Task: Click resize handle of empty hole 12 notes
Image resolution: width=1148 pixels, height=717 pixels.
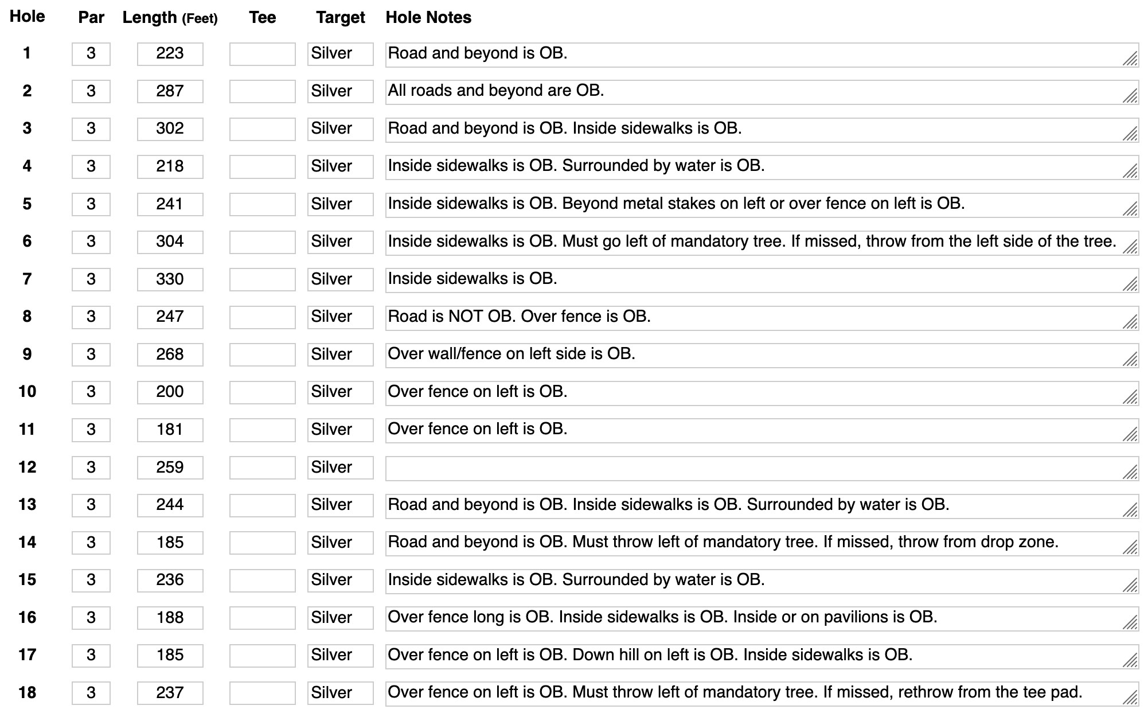Action: (1130, 473)
